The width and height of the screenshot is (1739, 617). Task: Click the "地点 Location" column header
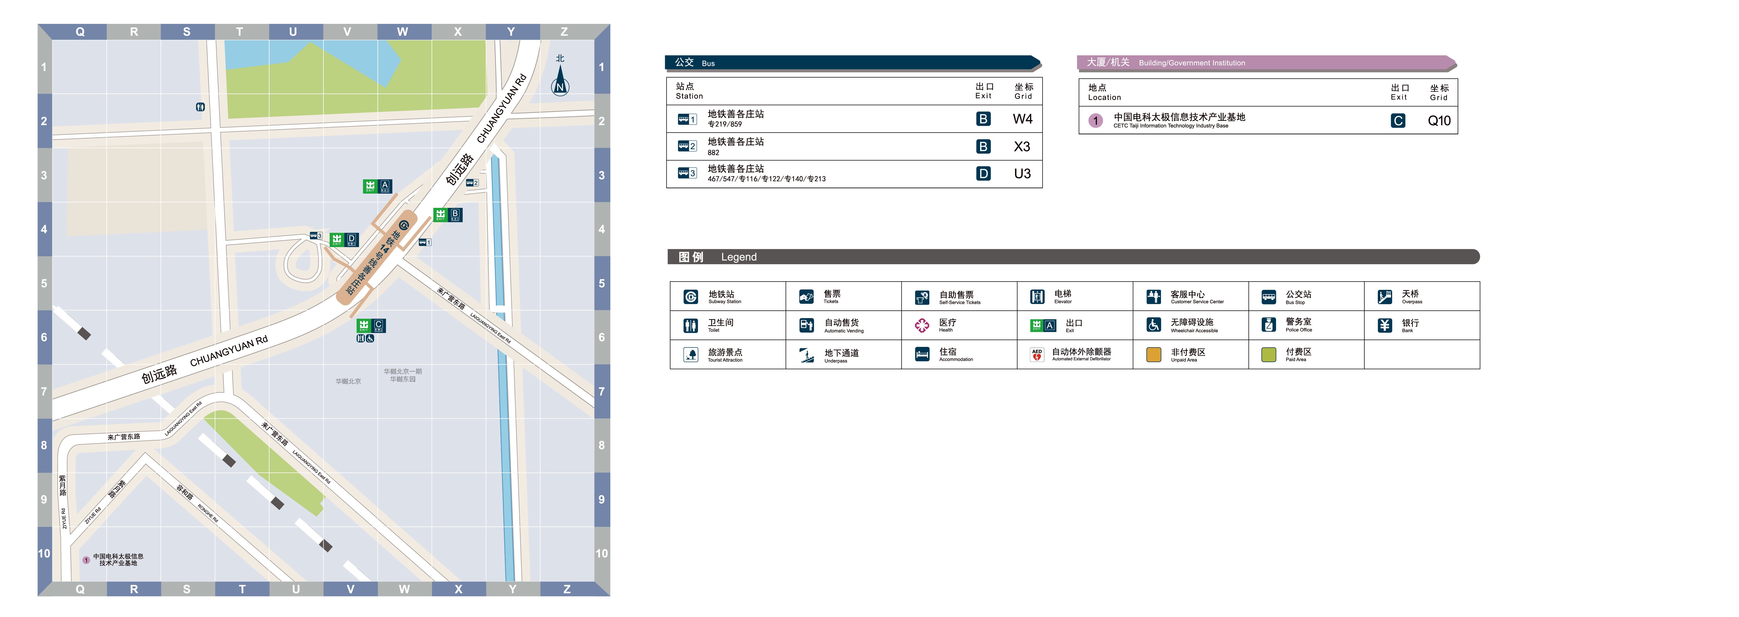click(1104, 92)
